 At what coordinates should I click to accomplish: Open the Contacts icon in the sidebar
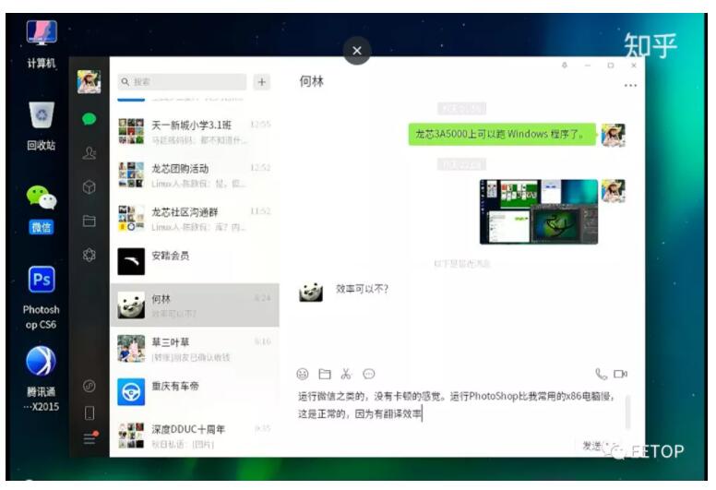point(89,153)
